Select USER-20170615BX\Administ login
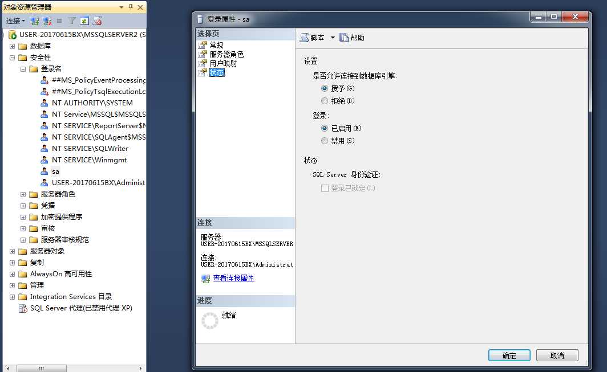The image size is (607, 372). [x=98, y=182]
